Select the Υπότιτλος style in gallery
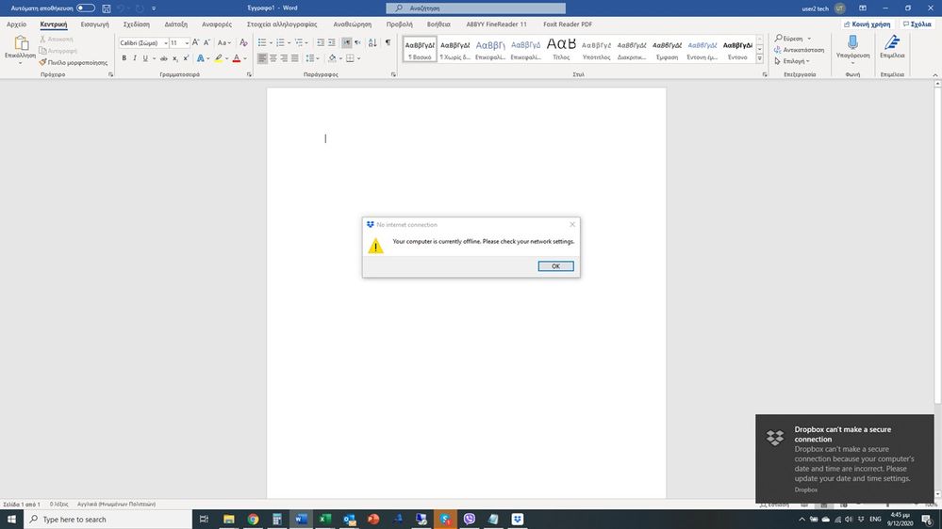942x529 pixels. click(596, 49)
